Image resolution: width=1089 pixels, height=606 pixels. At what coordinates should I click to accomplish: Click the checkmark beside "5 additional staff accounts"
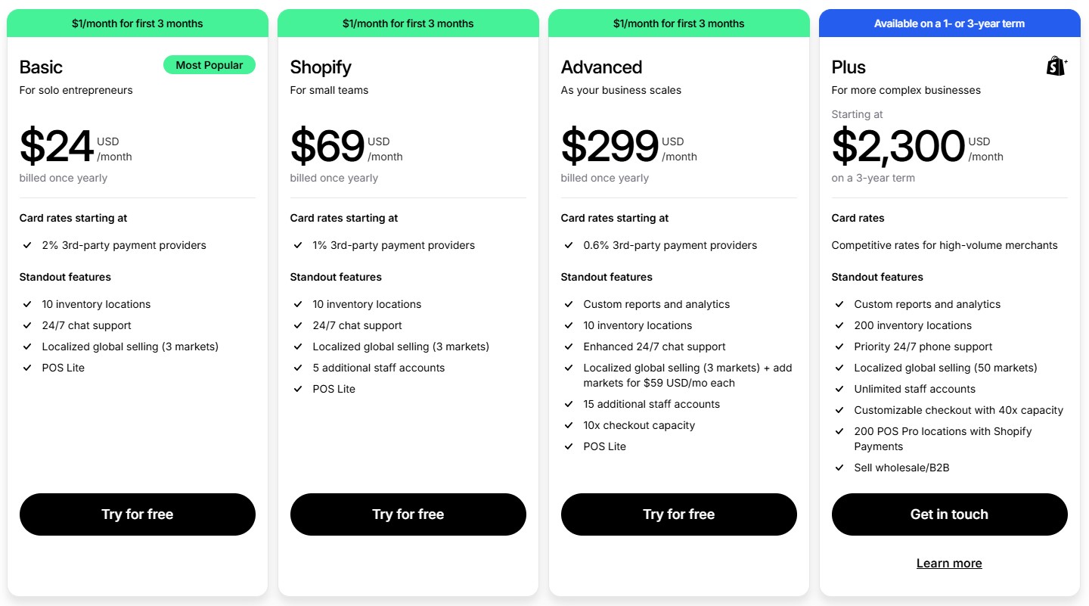click(297, 368)
